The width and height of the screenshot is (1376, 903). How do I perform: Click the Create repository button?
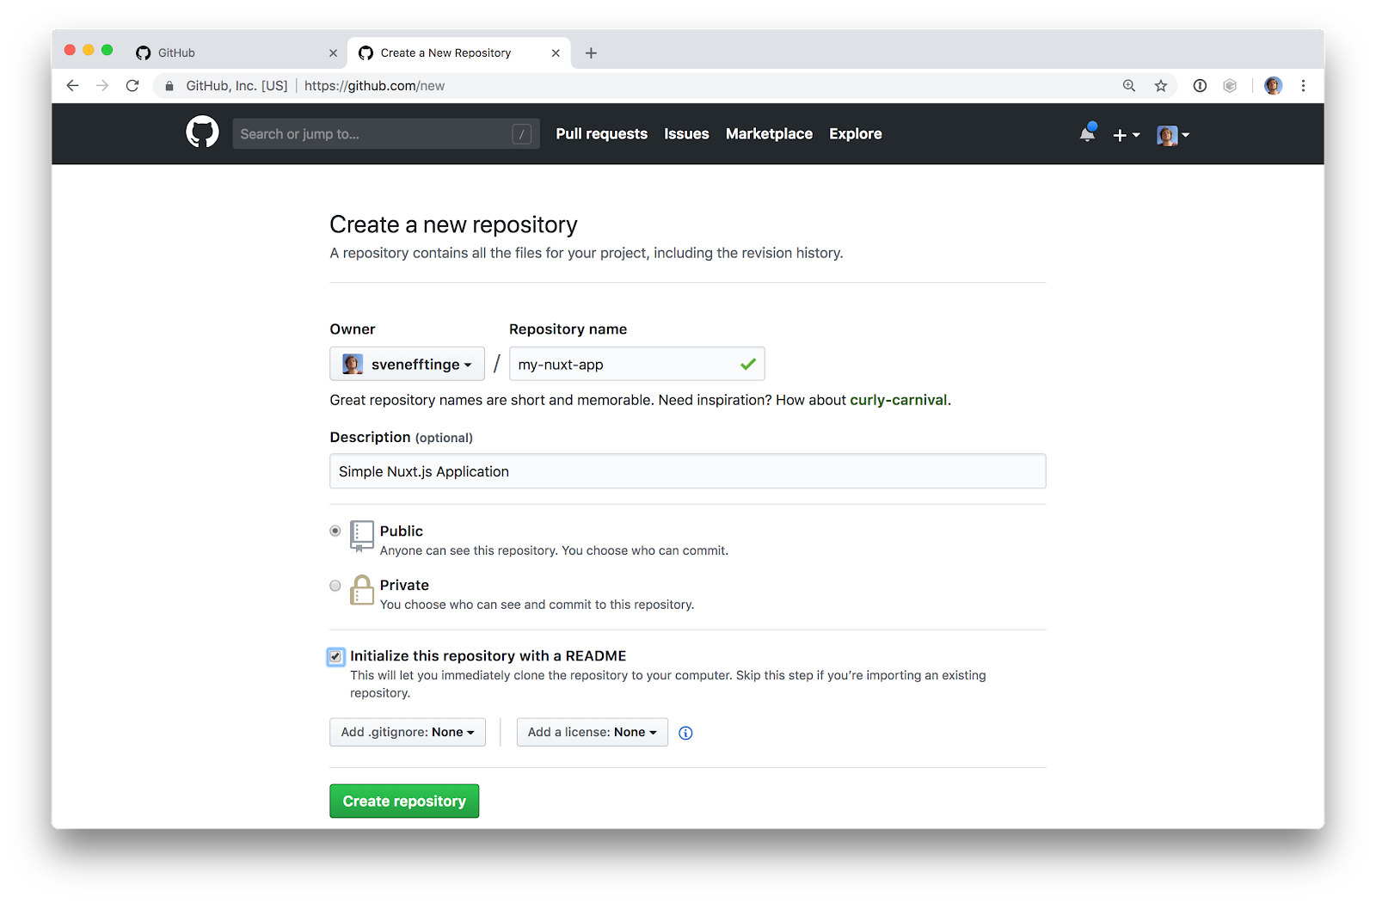coord(404,801)
